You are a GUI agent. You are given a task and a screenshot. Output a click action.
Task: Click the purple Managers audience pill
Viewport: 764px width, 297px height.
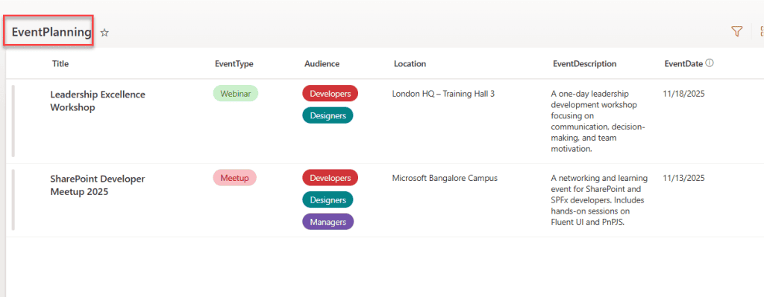pos(328,222)
